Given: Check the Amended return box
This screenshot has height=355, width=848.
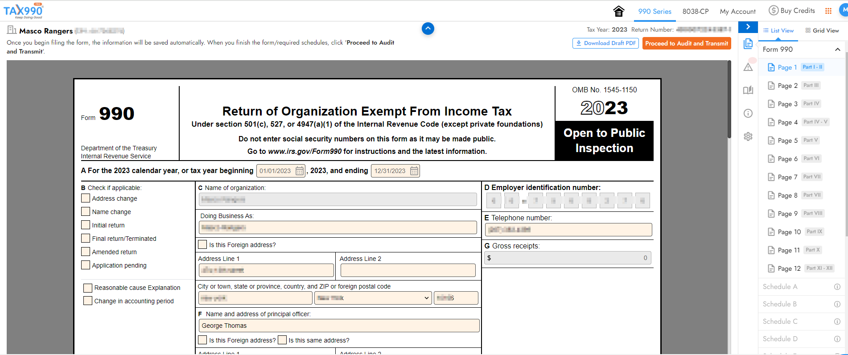Looking at the screenshot, I should point(86,252).
